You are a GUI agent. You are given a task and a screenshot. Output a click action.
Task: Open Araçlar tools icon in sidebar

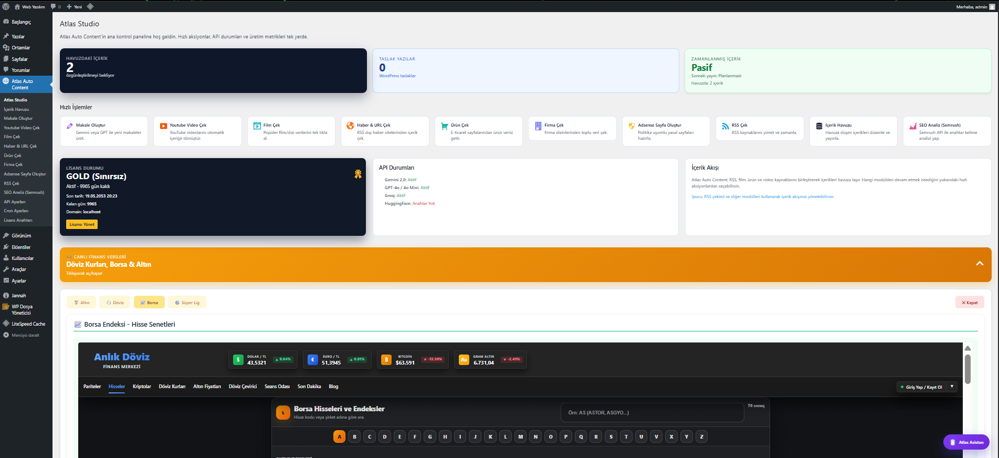pos(6,269)
